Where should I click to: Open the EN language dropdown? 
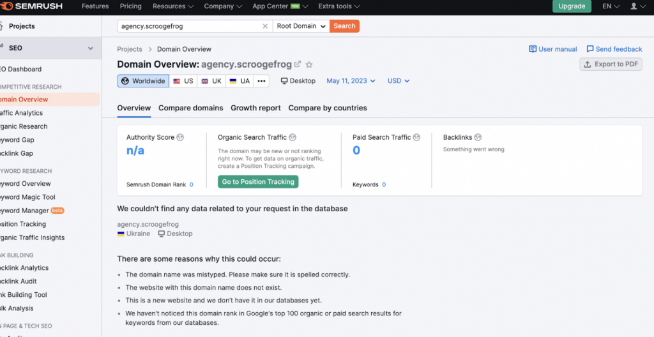point(611,6)
